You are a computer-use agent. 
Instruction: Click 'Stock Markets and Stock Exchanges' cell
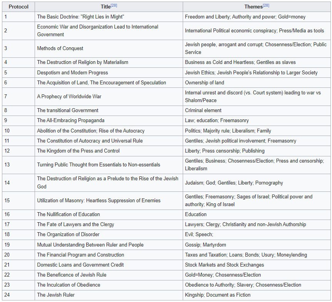click(x=257, y=265)
